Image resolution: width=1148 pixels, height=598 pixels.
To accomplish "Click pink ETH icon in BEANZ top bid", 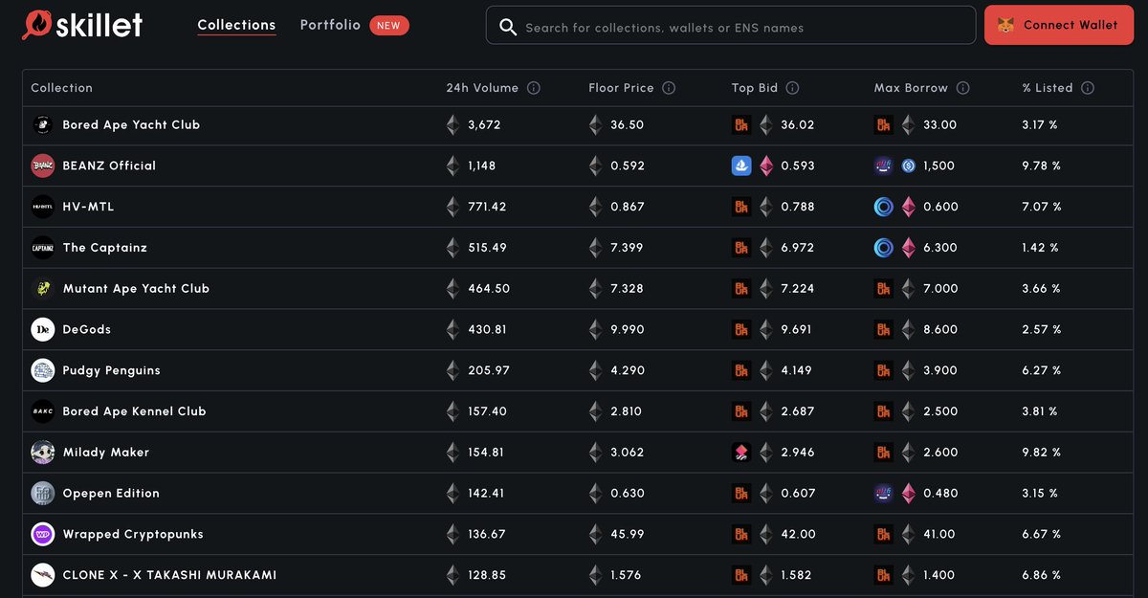I will [x=766, y=166].
